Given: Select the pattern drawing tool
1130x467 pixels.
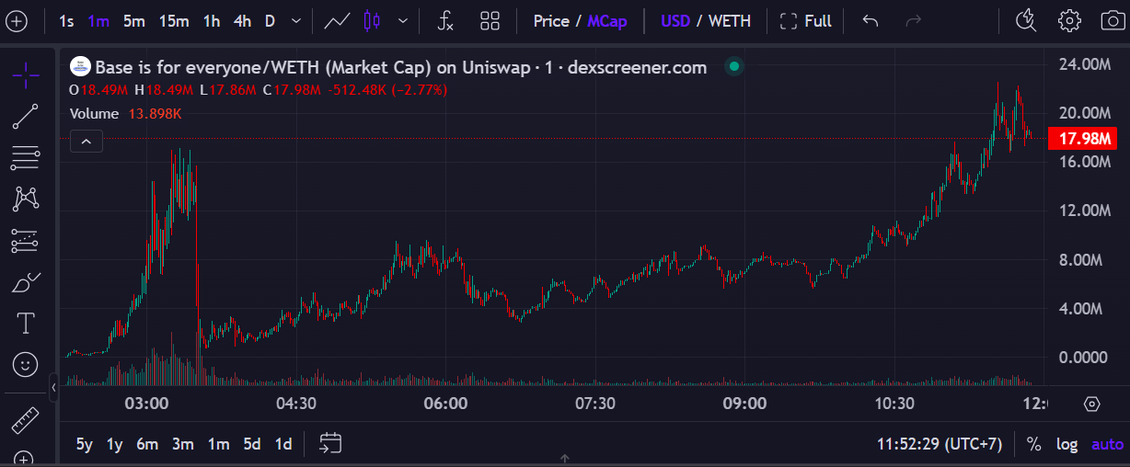Looking at the screenshot, I should pyautogui.click(x=26, y=199).
